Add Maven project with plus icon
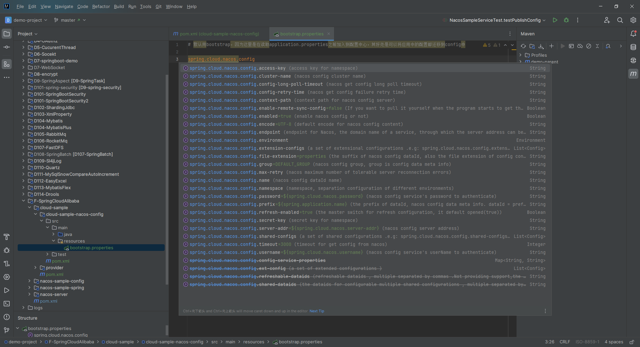640x347 pixels. [x=551, y=46]
